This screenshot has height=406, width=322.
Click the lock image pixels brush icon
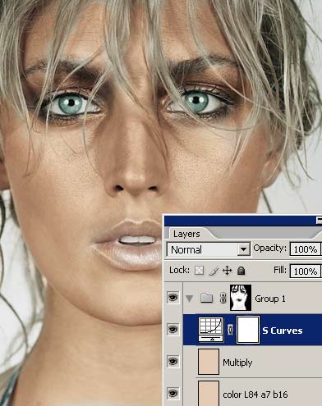(x=214, y=271)
